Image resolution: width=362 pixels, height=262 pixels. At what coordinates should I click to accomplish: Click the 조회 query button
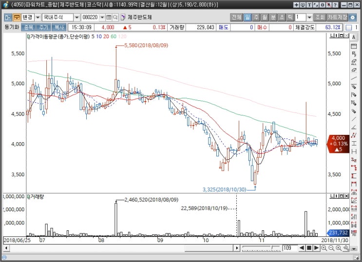pyautogui.click(x=320, y=18)
